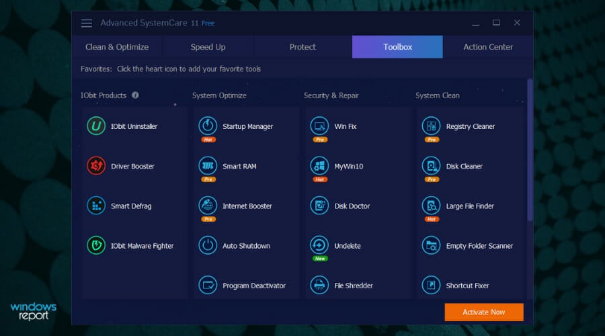The height and width of the screenshot is (336, 605).
Task: Click the Disk Doctor icon
Action: pyautogui.click(x=319, y=205)
